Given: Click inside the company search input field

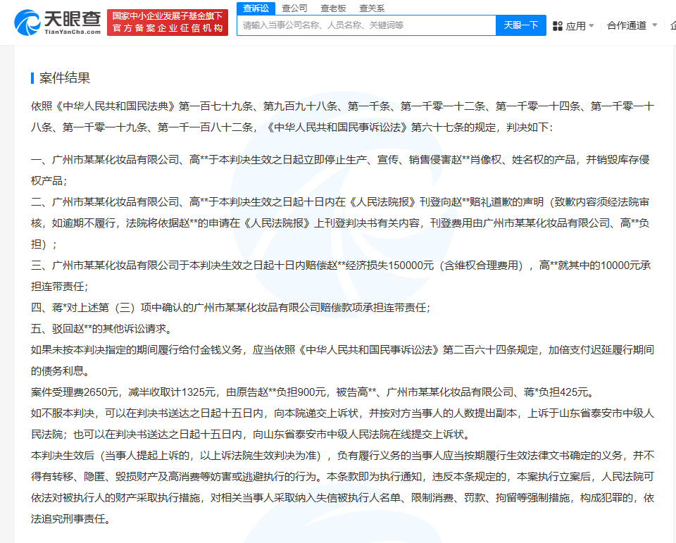Looking at the screenshot, I should [x=366, y=25].
